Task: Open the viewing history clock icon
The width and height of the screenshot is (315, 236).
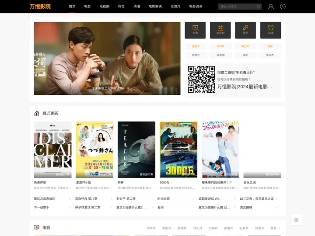Action: click(x=283, y=7)
